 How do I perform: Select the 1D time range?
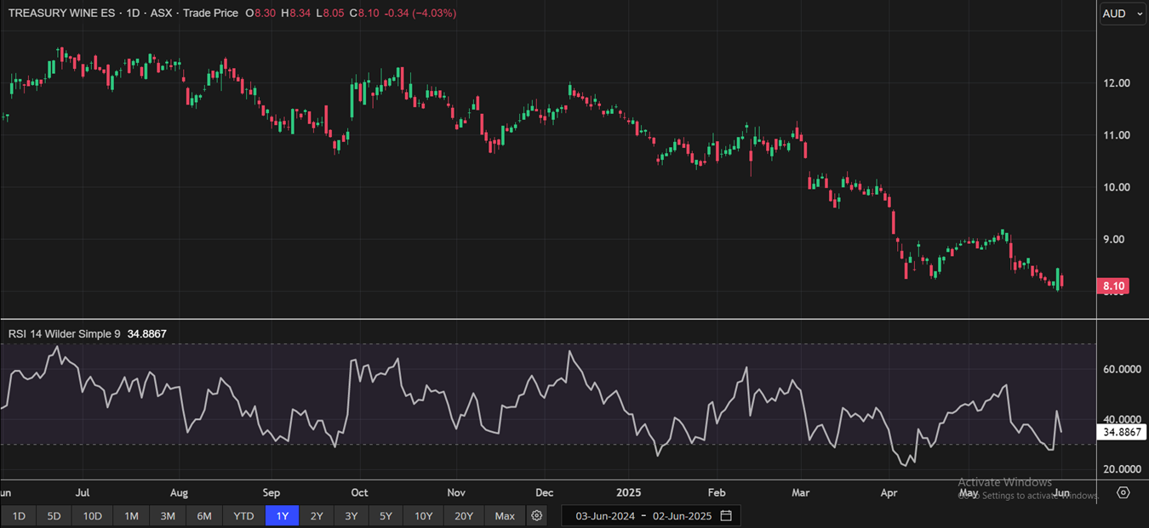tap(19, 516)
